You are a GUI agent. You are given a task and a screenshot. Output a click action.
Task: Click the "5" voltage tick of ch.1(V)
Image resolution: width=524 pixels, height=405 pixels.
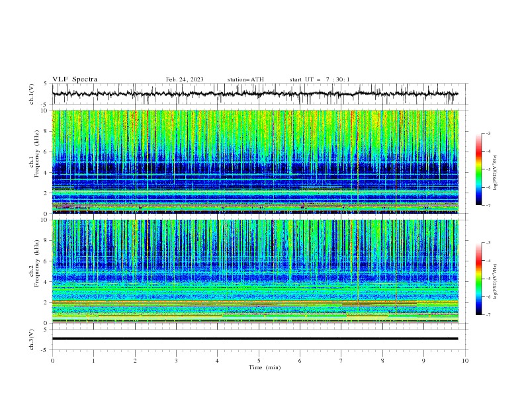pos(46,84)
